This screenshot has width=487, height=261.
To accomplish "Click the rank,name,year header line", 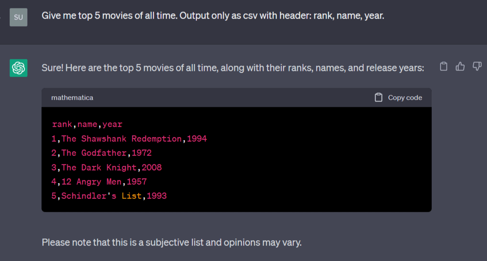I will pyautogui.click(x=87, y=124).
